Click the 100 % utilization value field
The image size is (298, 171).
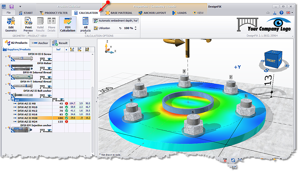pyautogui.click(x=129, y=28)
